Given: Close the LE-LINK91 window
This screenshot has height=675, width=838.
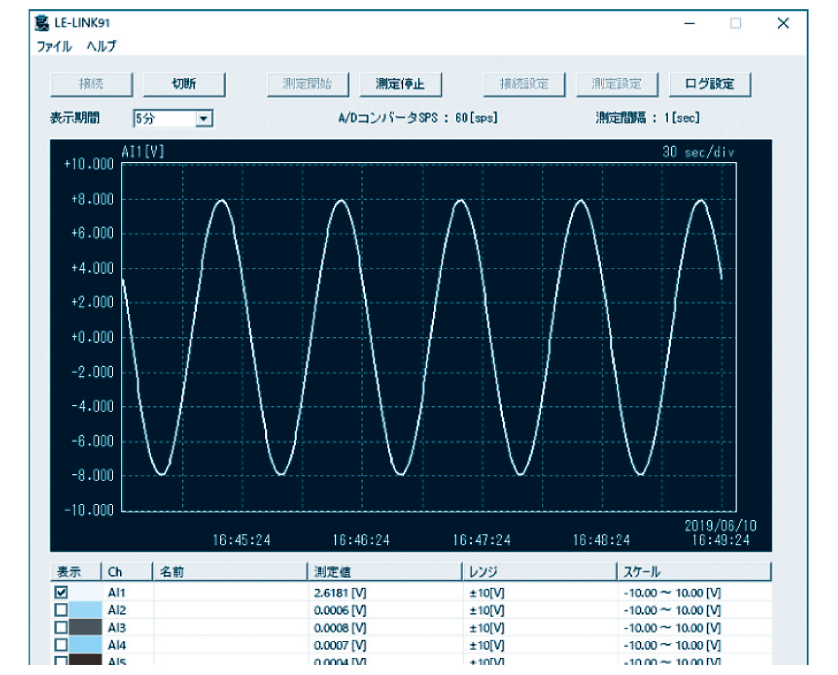Looking at the screenshot, I should point(783,23).
